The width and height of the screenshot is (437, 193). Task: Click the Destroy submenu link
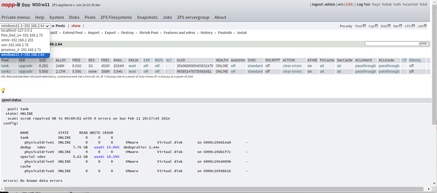[128, 33]
